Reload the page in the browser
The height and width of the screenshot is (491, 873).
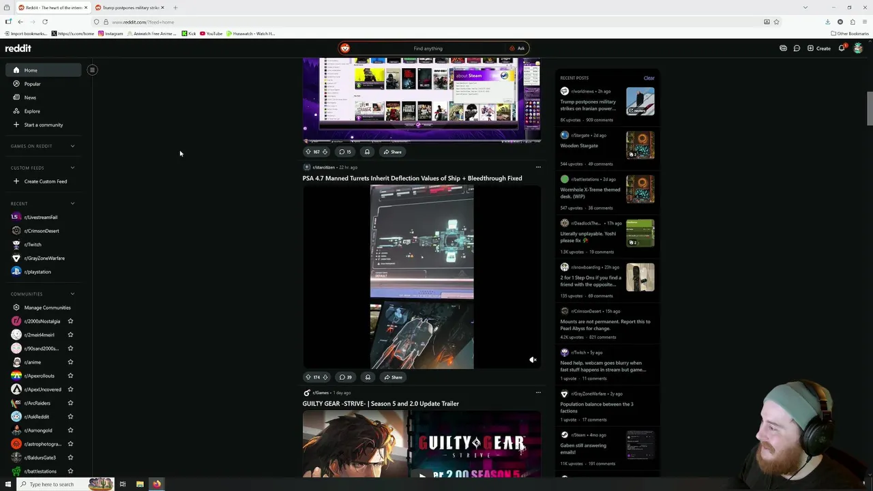click(x=45, y=22)
